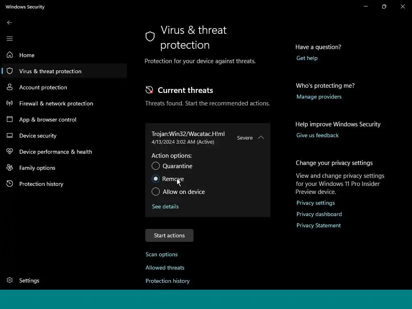Open the See details link

165,206
